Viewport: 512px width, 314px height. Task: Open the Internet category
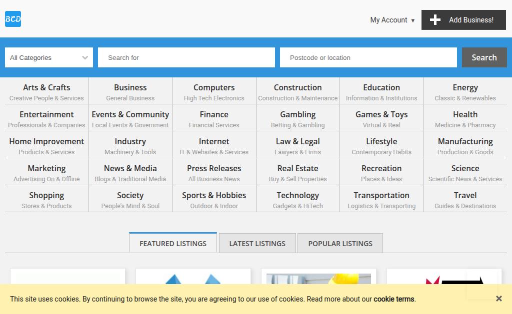(214, 141)
